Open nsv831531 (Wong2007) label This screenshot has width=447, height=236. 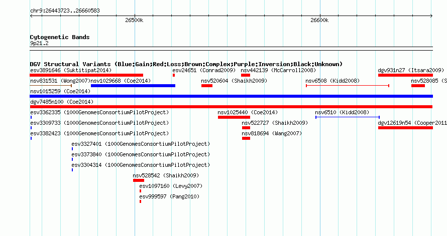60,81
